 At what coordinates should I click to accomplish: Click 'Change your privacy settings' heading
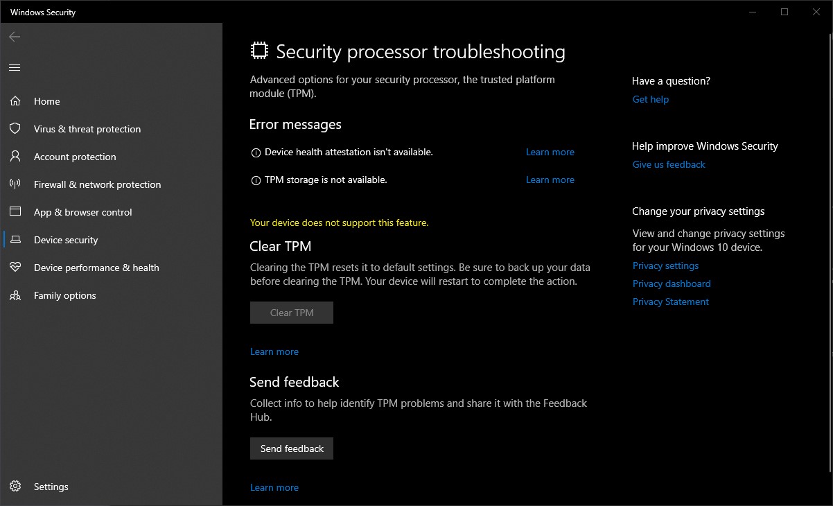(699, 211)
